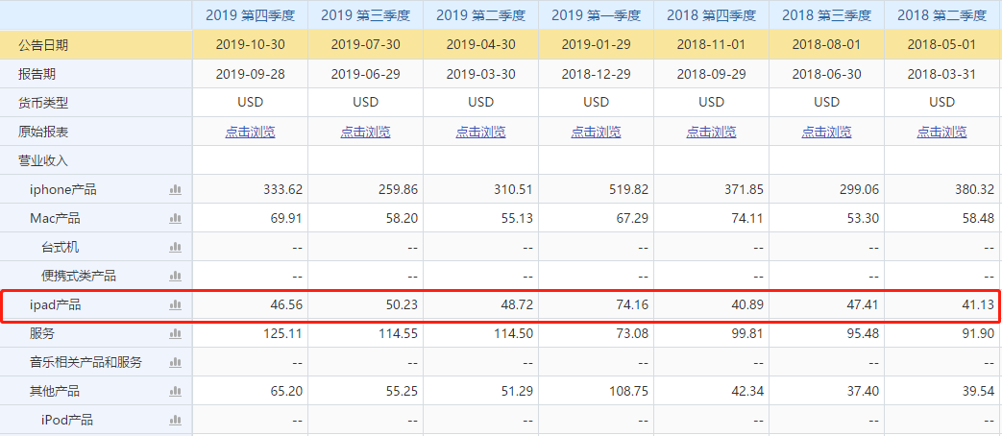Screen dimensions: 1002x436
Task: Select the 2019 第四季度 column header
Action: (x=251, y=15)
